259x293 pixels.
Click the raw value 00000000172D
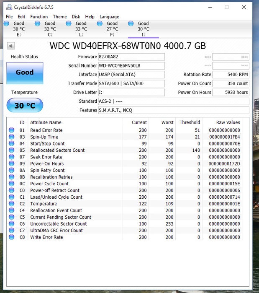point(224,164)
